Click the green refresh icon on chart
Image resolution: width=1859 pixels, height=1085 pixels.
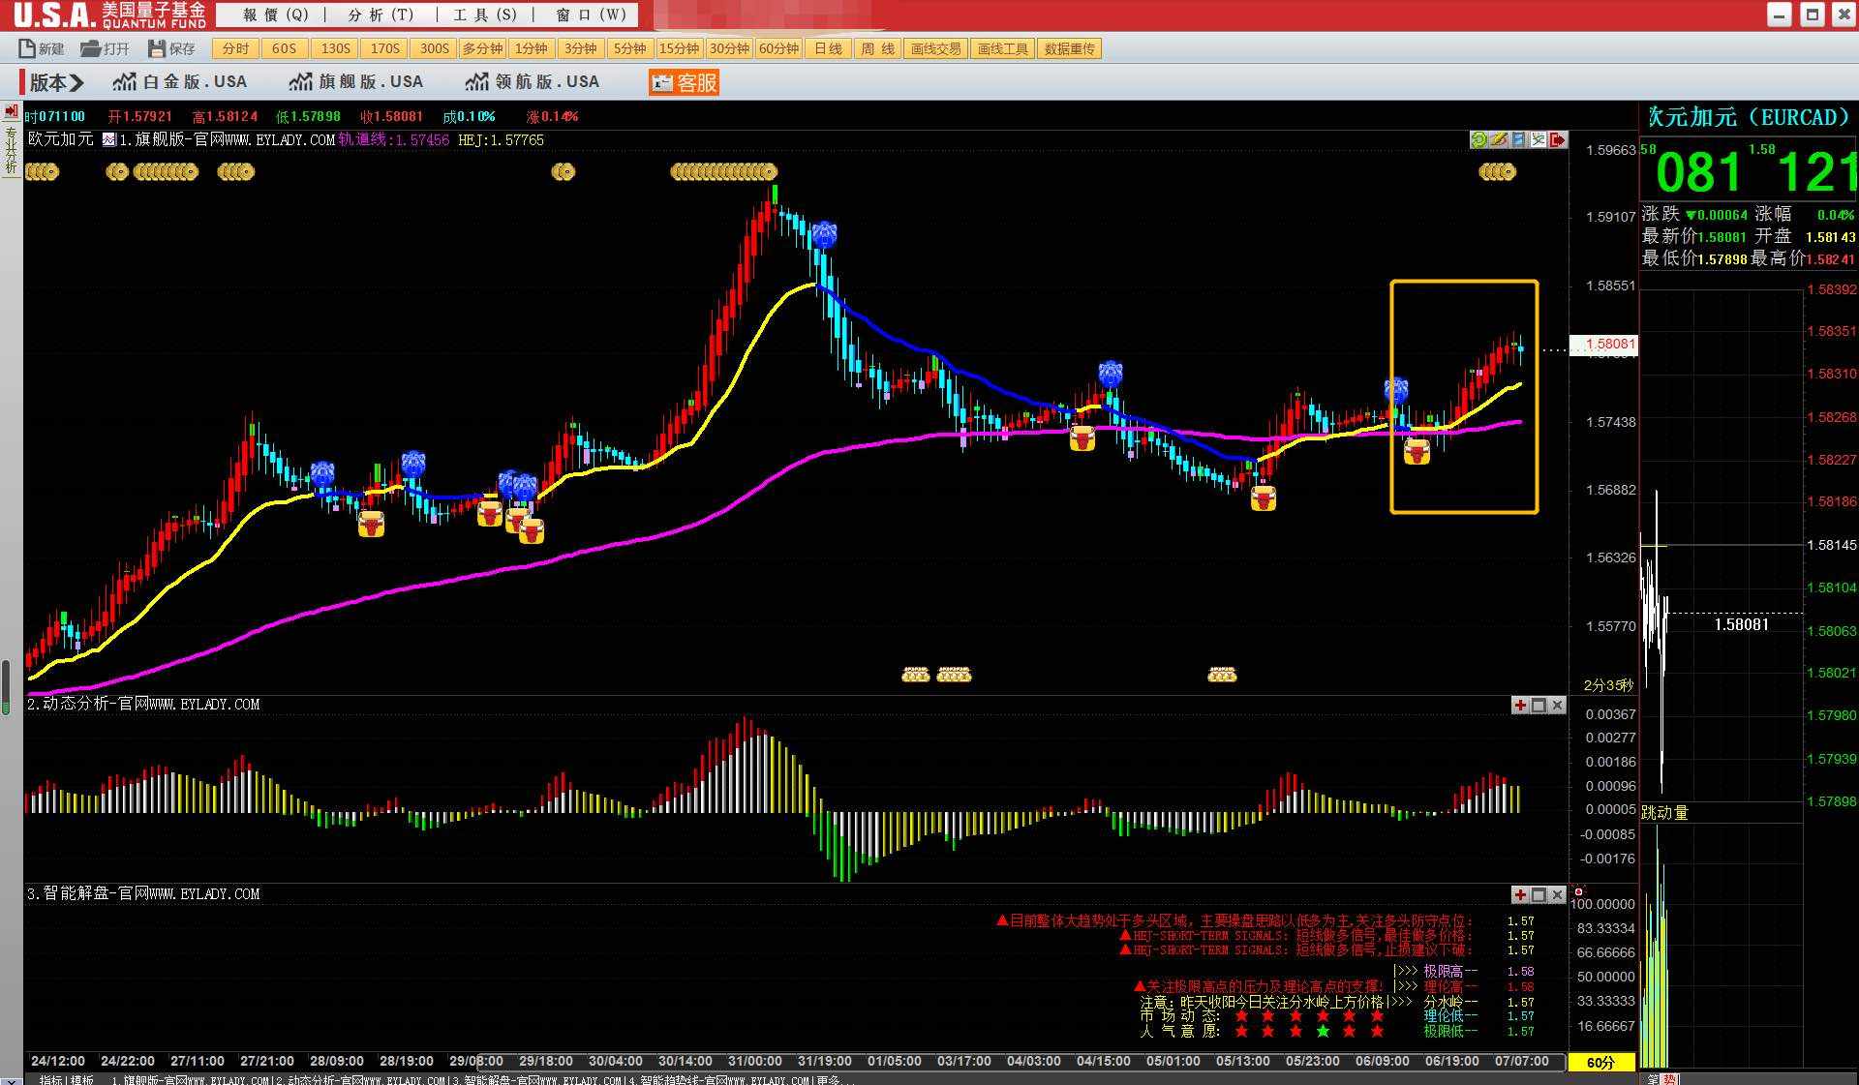point(1478,140)
